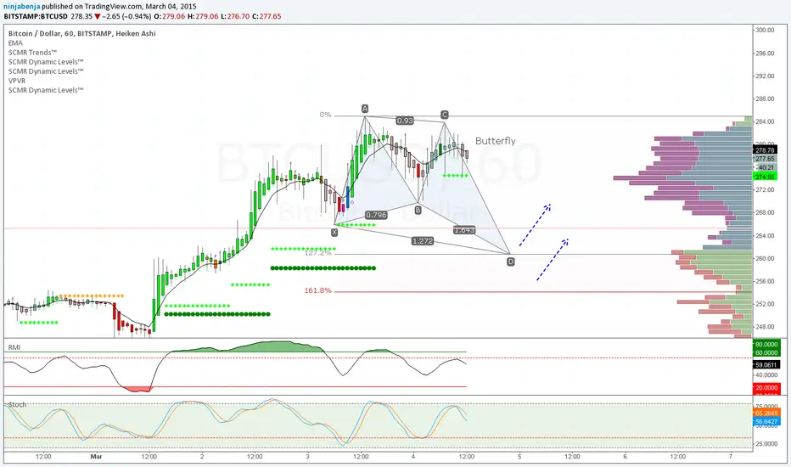Click the 1.643 ratio label

click(464, 230)
